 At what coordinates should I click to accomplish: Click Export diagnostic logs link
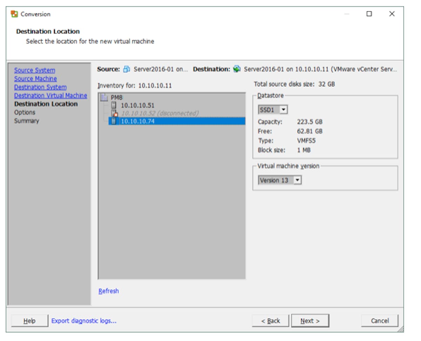tap(84, 321)
